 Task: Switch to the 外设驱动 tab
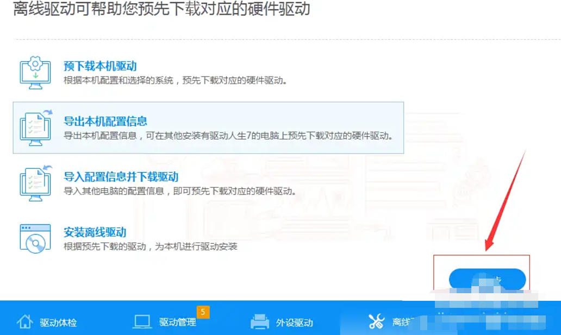click(x=294, y=321)
